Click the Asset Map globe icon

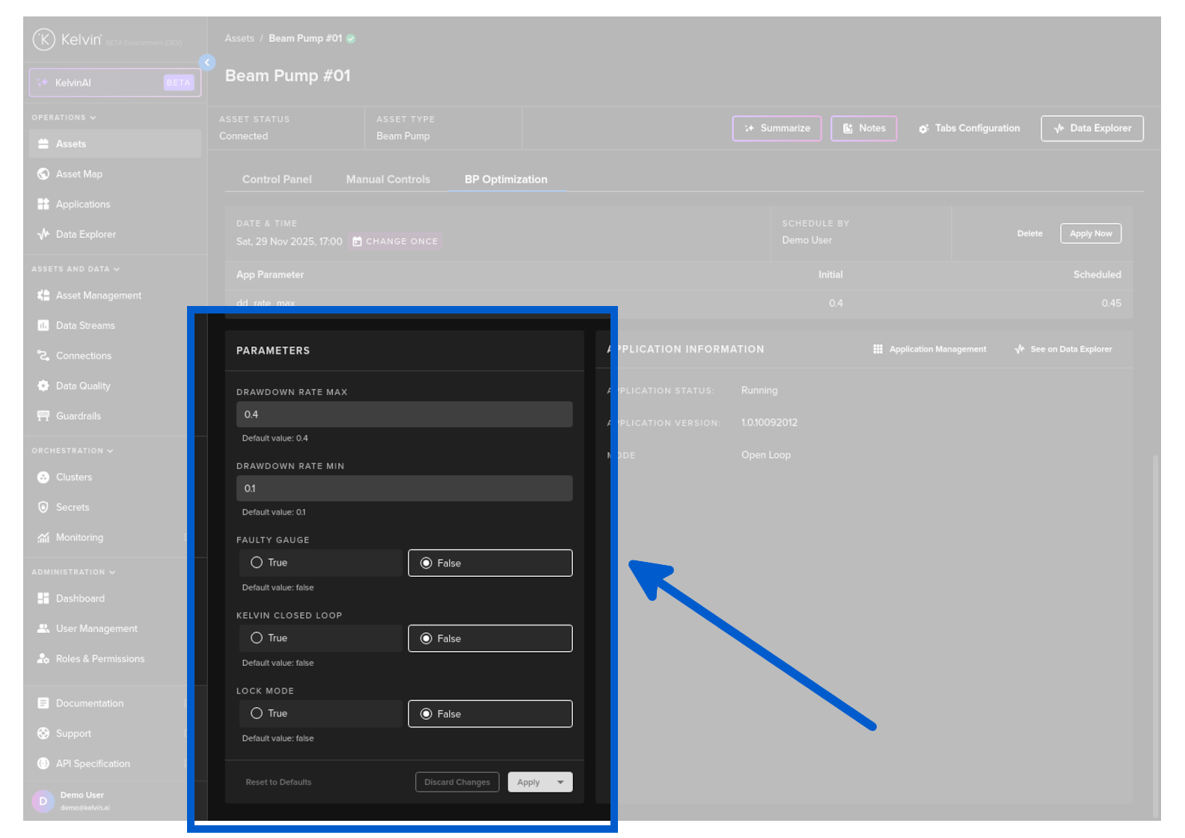click(x=43, y=174)
